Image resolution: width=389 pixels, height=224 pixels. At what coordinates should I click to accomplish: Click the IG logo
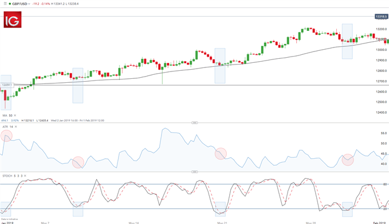[13, 20]
